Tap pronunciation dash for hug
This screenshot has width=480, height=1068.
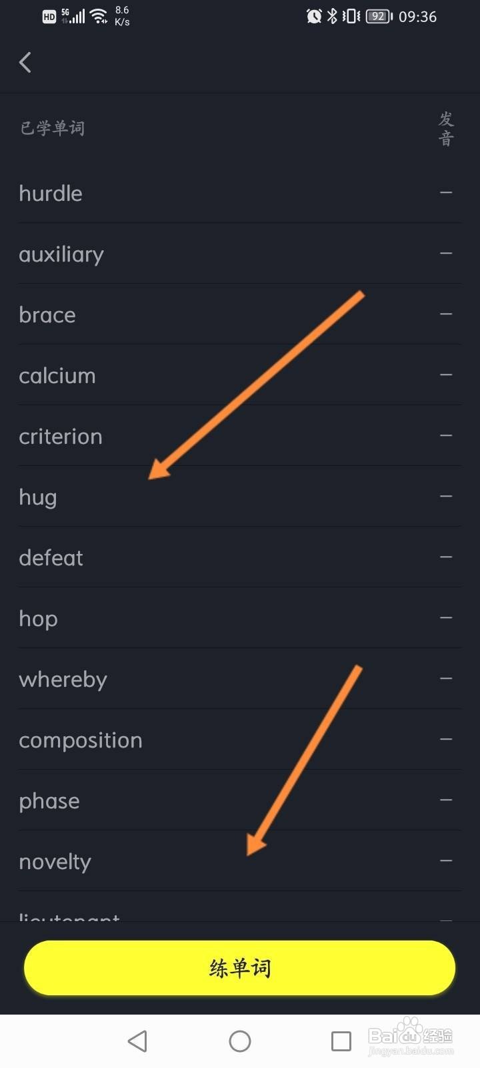tap(446, 497)
